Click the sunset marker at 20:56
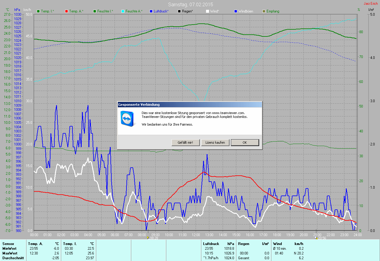This screenshot has height=261, width=380. click(316, 238)
